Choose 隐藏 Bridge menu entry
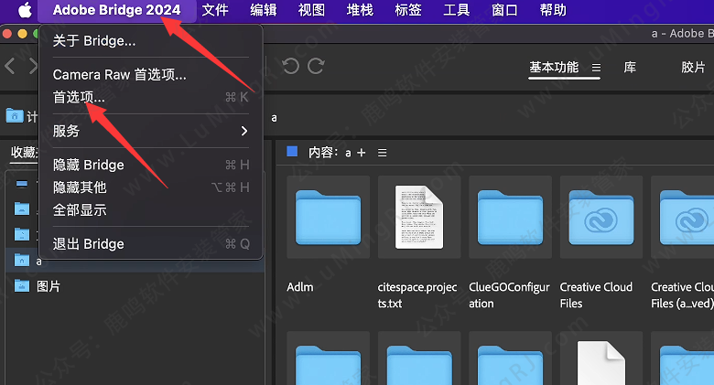Viewport: 714px width, 385px height. (x=151, y=165)
